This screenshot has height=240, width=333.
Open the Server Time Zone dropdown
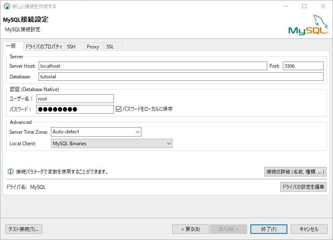coord(96,132)
